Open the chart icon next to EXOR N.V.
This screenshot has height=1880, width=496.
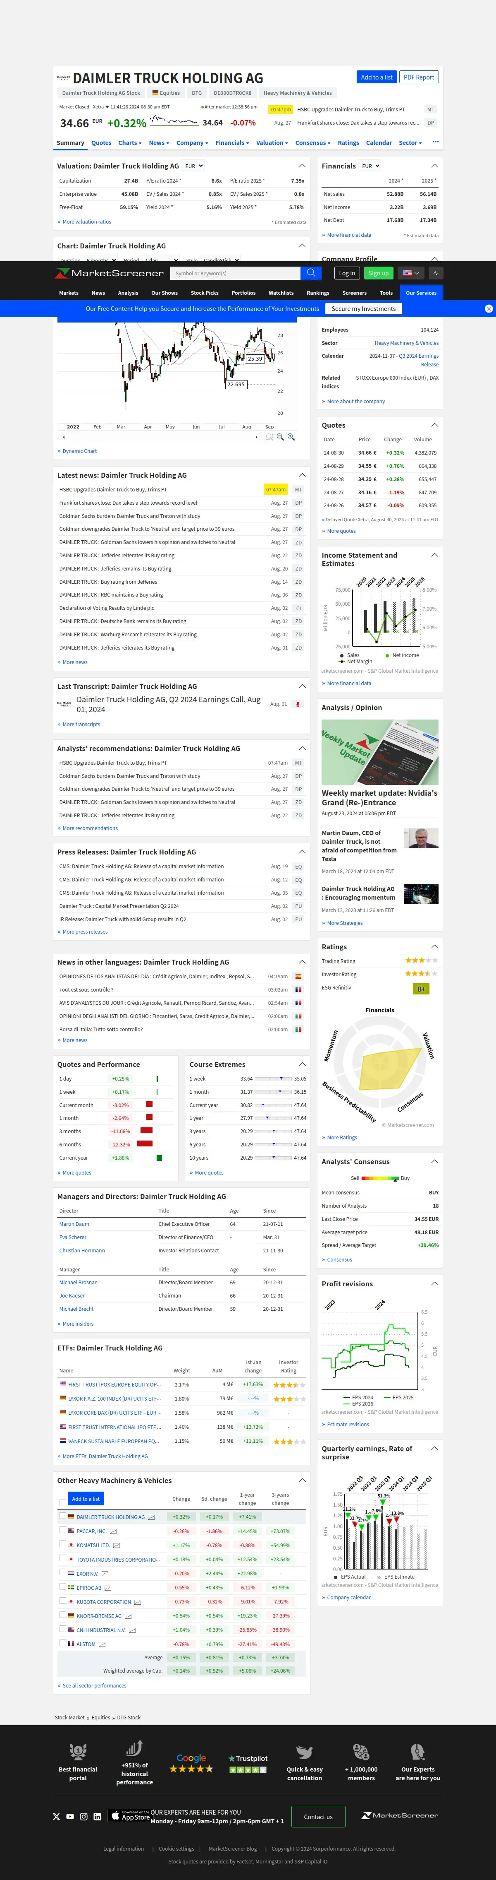[105, 1574]
